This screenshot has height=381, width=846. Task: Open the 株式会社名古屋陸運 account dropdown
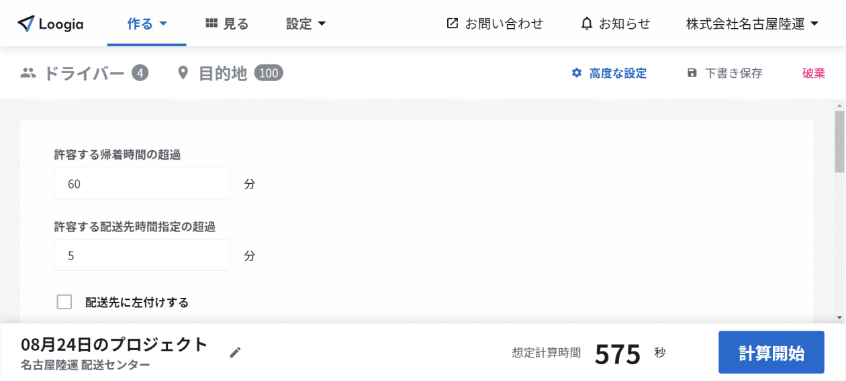coord(752,24)
